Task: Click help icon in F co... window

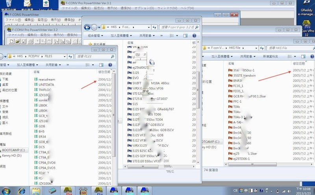Action: (x=194, y=36)
